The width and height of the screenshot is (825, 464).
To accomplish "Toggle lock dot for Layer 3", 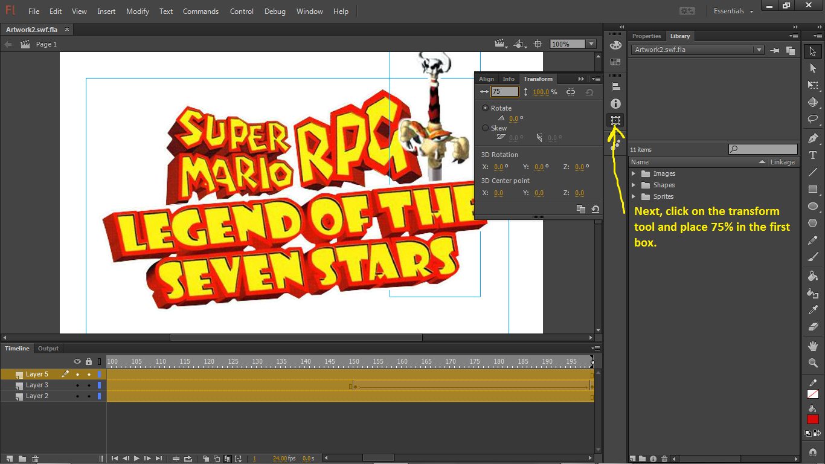I will pos(89,385).
